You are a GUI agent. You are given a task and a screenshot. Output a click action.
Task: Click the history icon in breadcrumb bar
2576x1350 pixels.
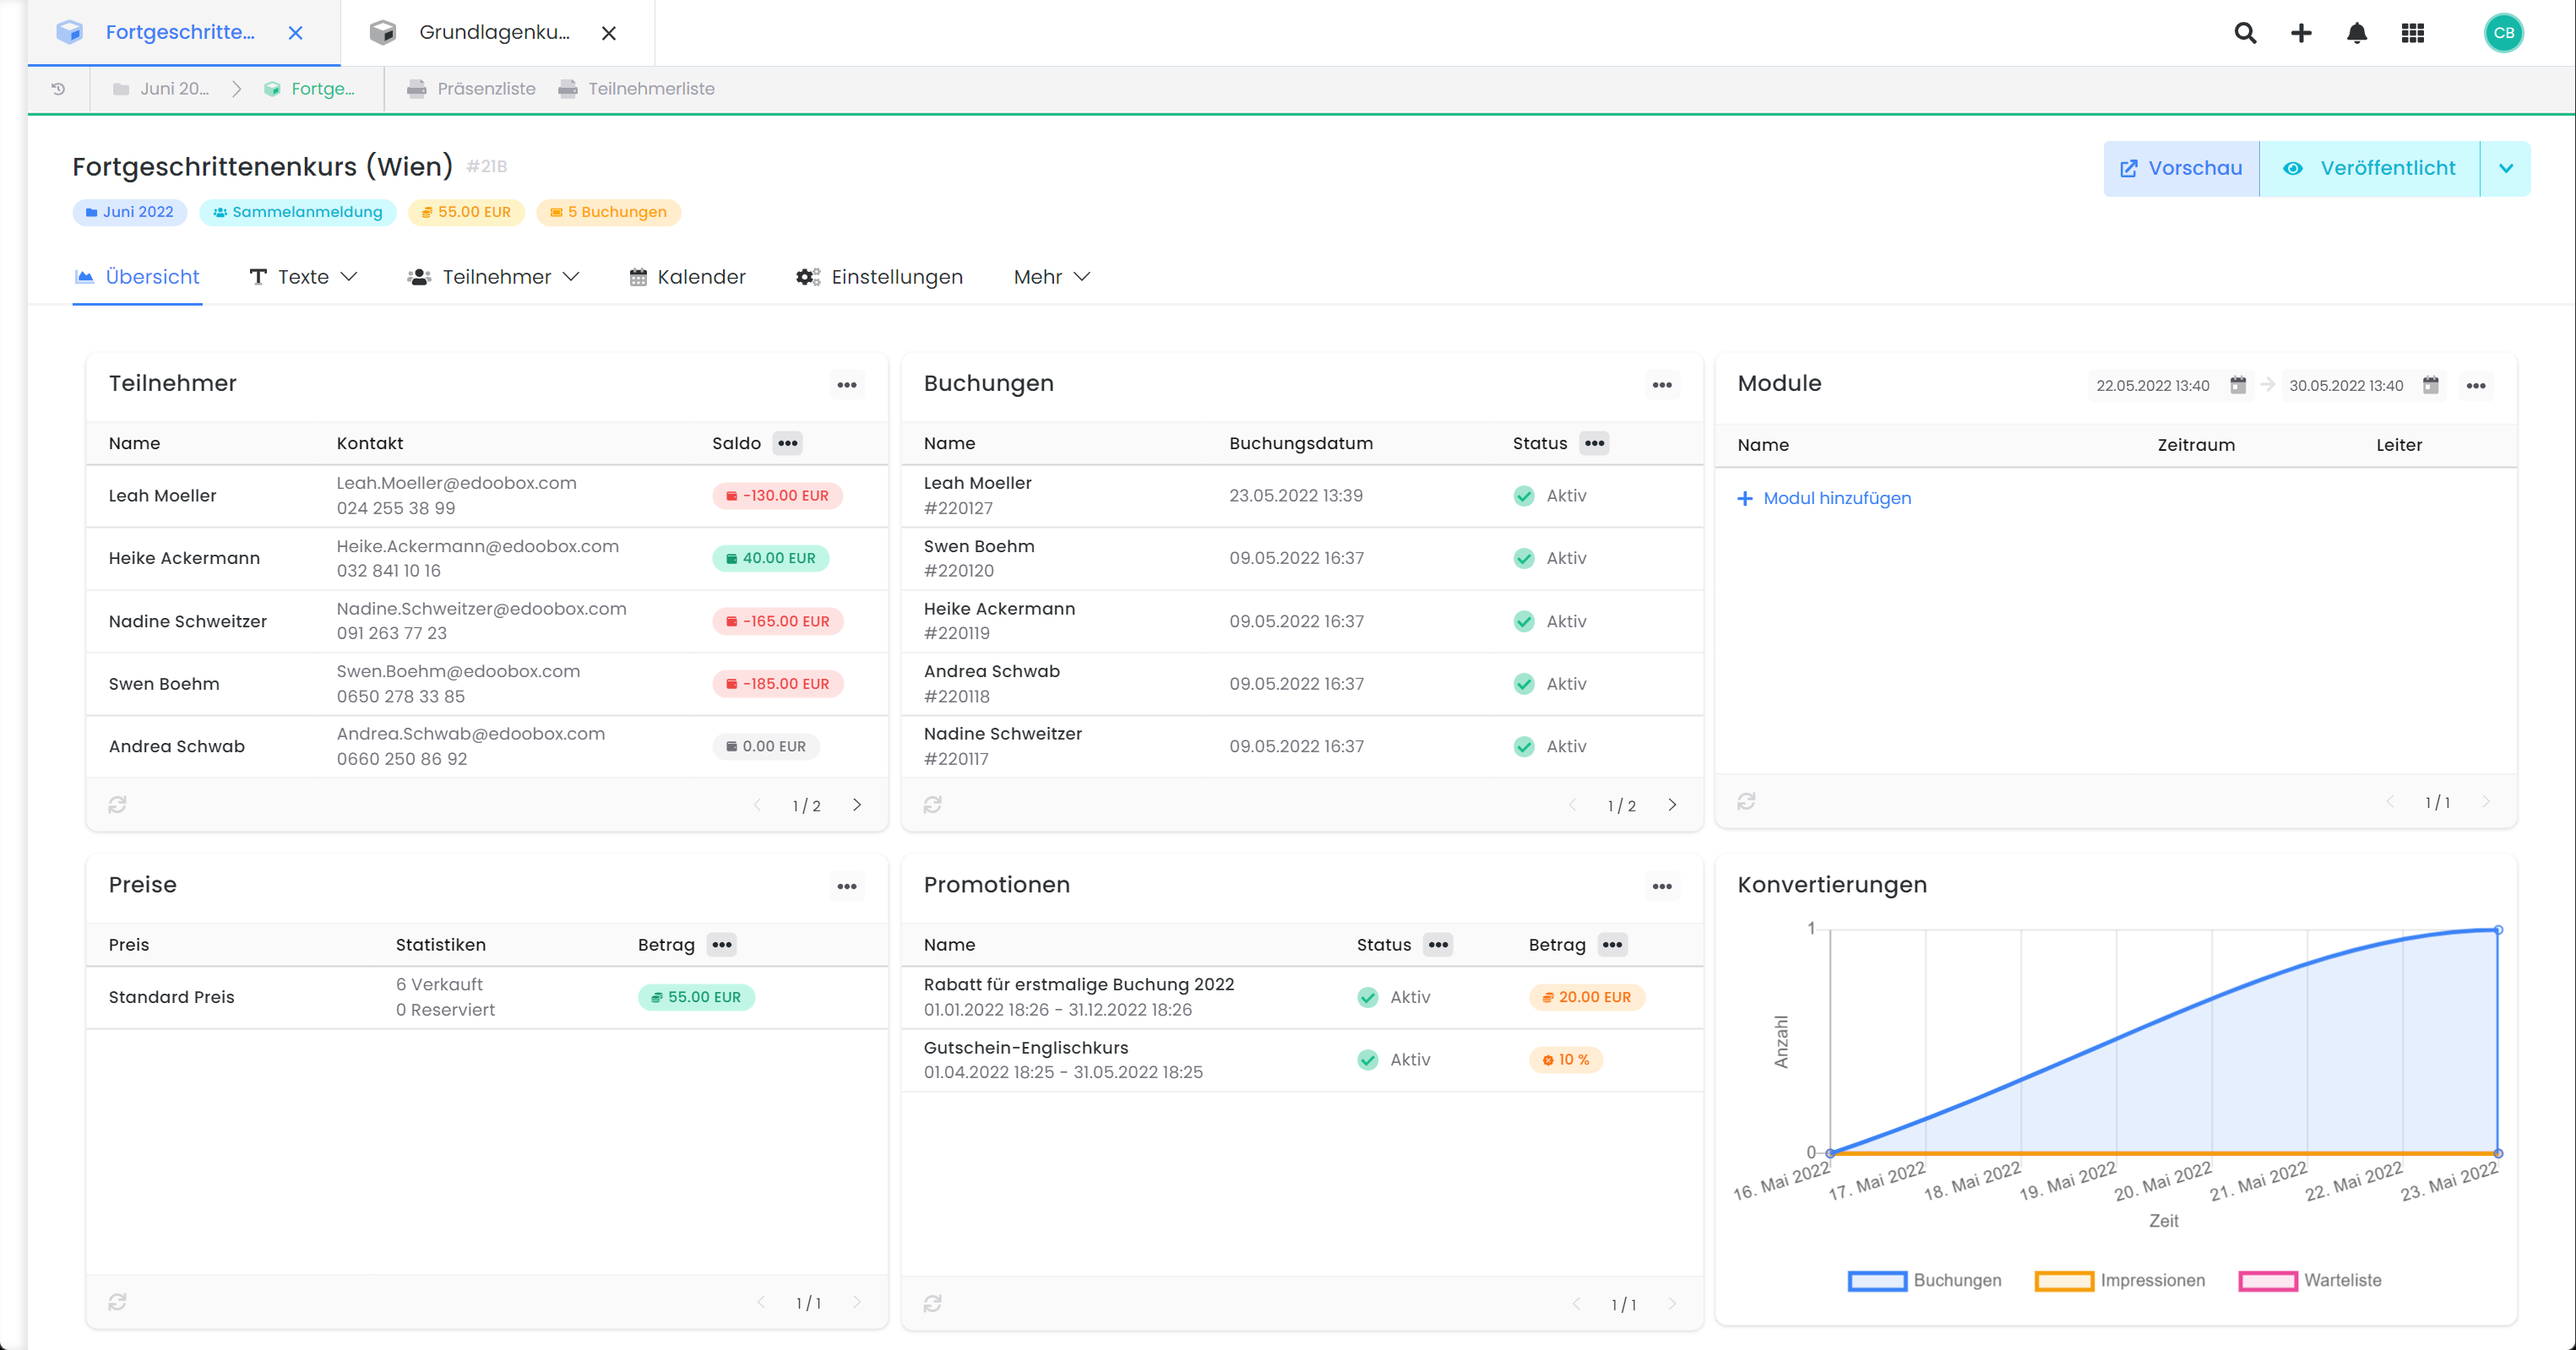point(58,89)
